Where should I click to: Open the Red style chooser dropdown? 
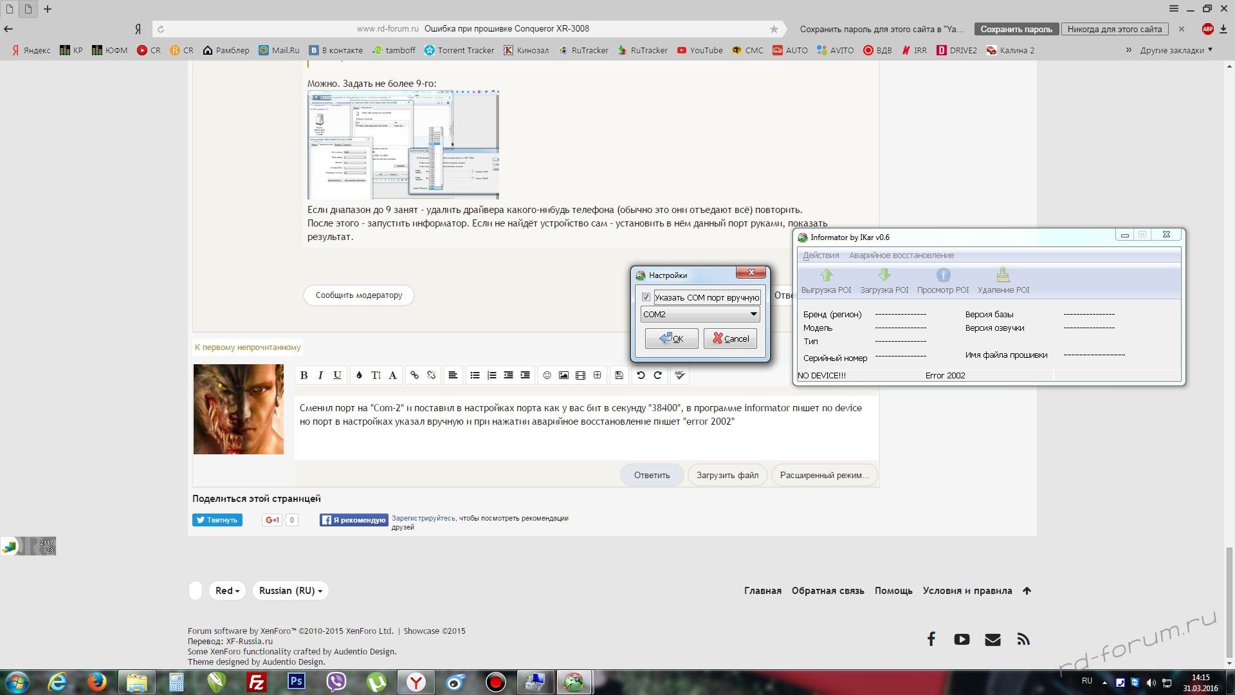(227, 591)
